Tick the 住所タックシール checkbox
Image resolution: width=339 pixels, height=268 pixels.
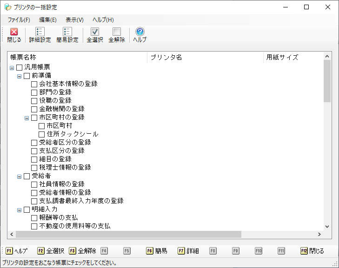coord(42,134)
